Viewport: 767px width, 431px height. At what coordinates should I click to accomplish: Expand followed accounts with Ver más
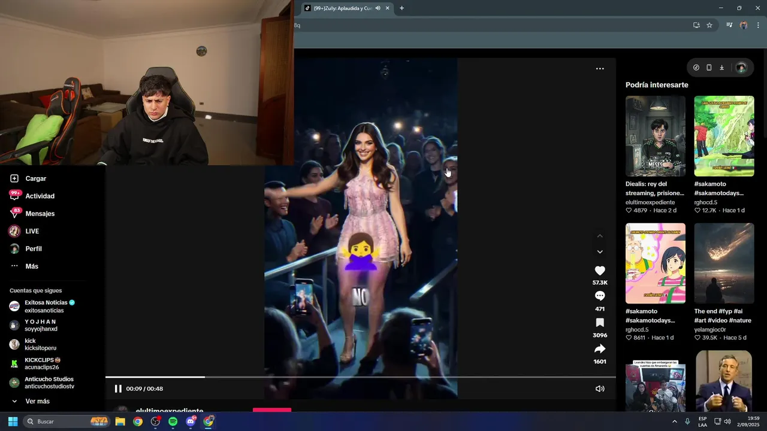click(x=30, y=401)
